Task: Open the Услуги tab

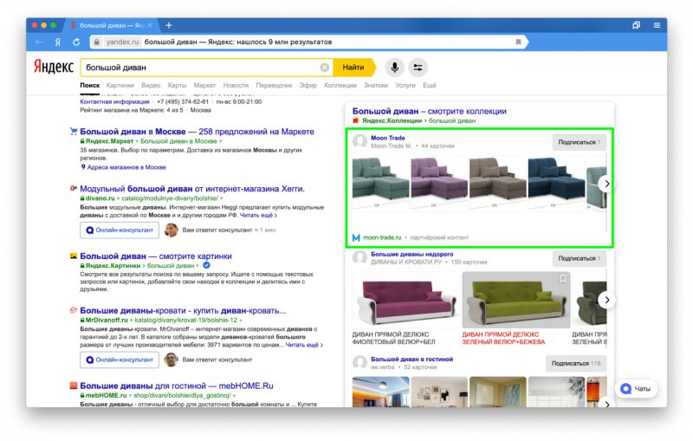Action: pos(405,85)
